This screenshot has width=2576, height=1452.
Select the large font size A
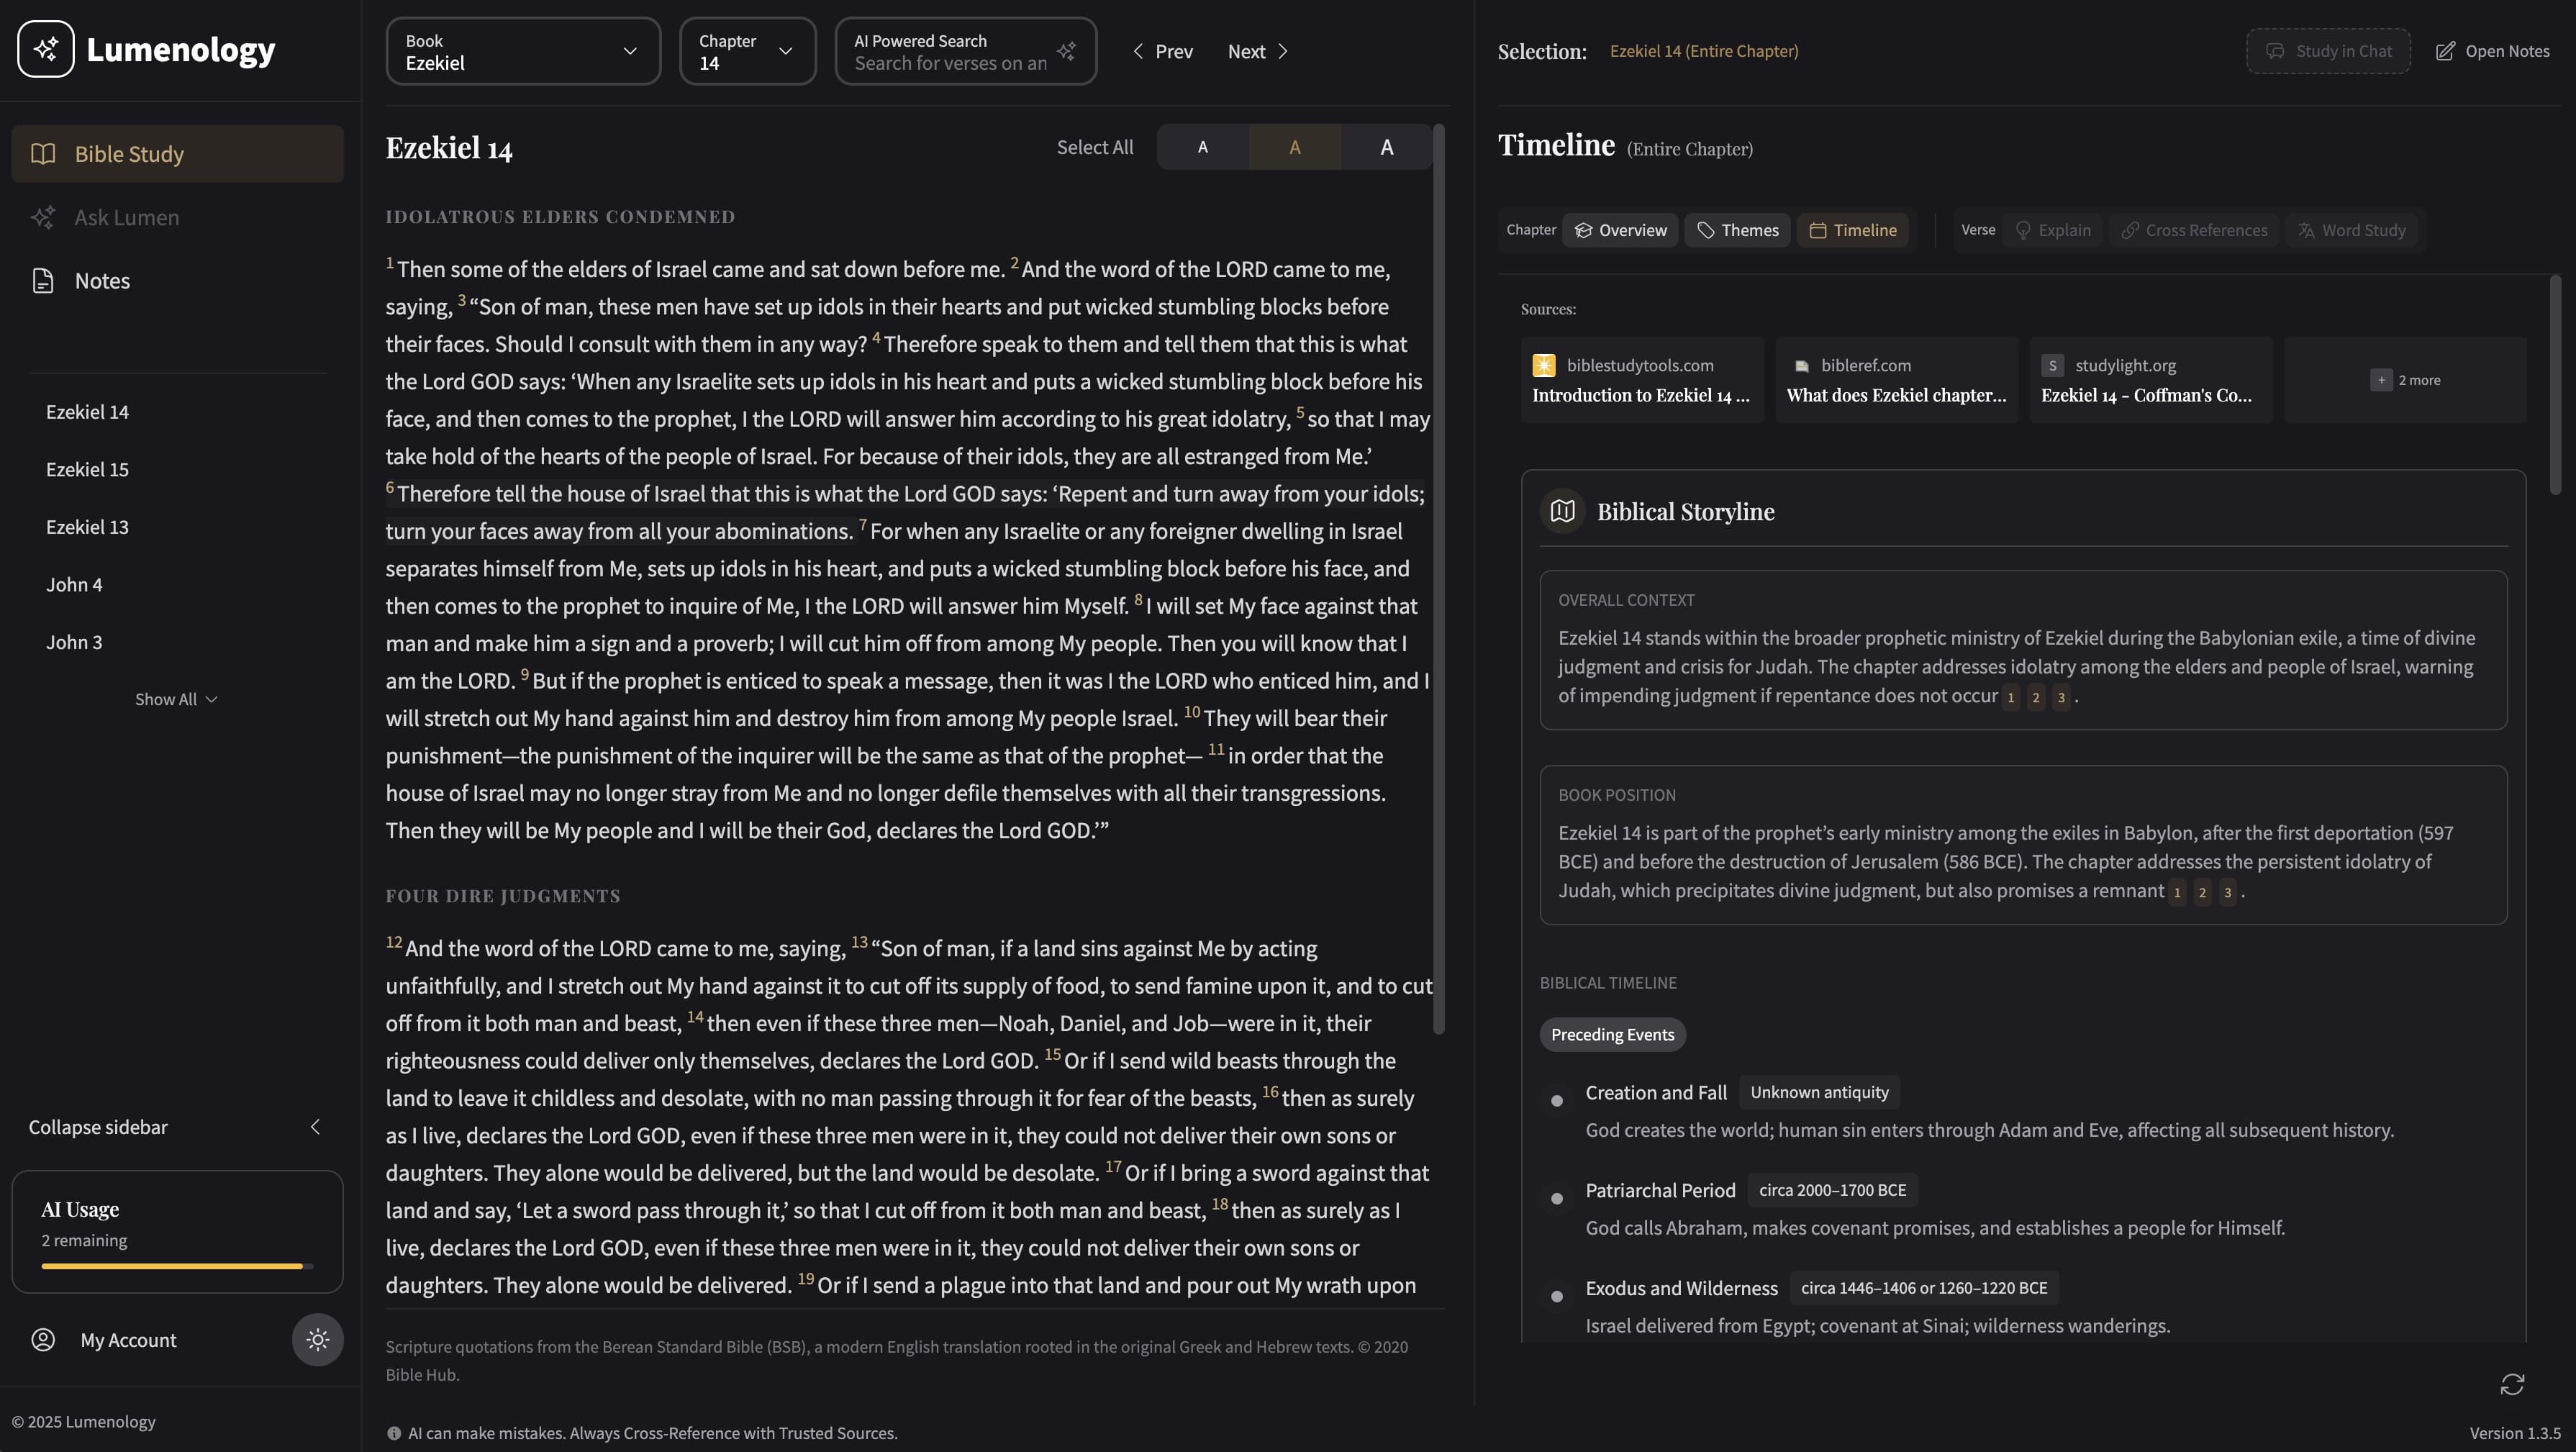(1386, 147)
